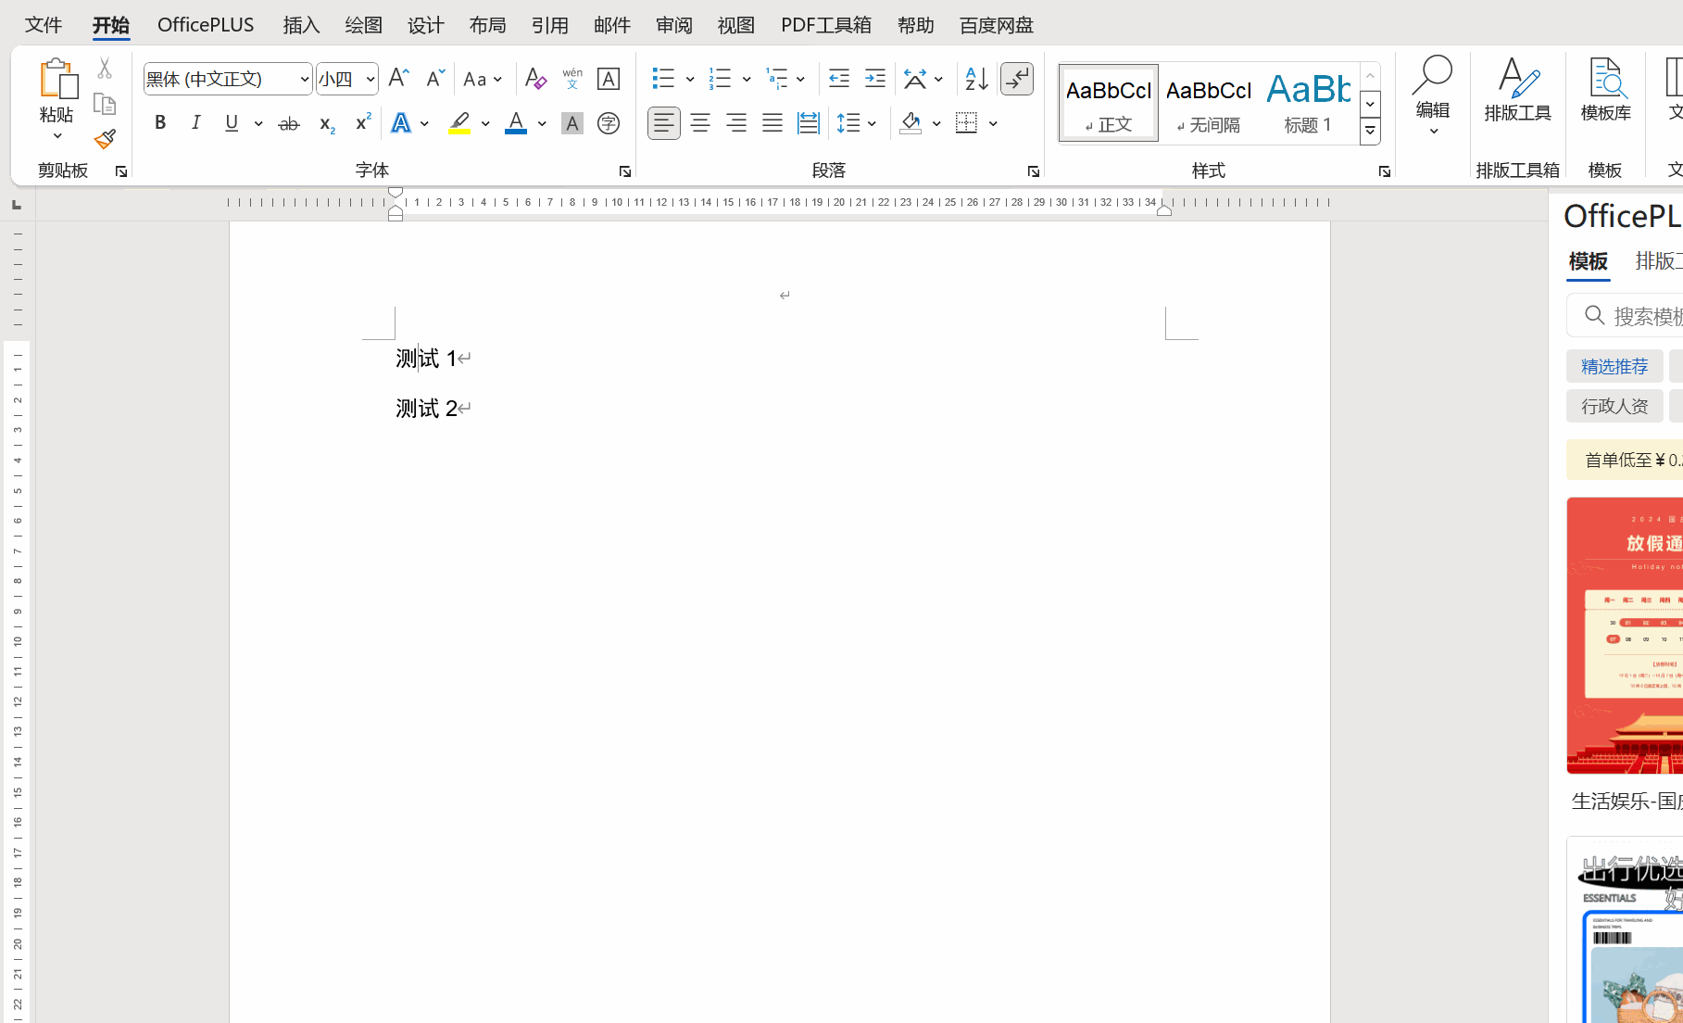Click the Superscript icon

pos(362,123)
